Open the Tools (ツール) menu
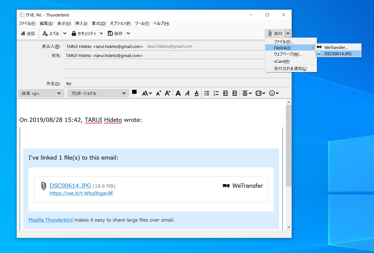 pyautogui.click(x=142, y=23)
